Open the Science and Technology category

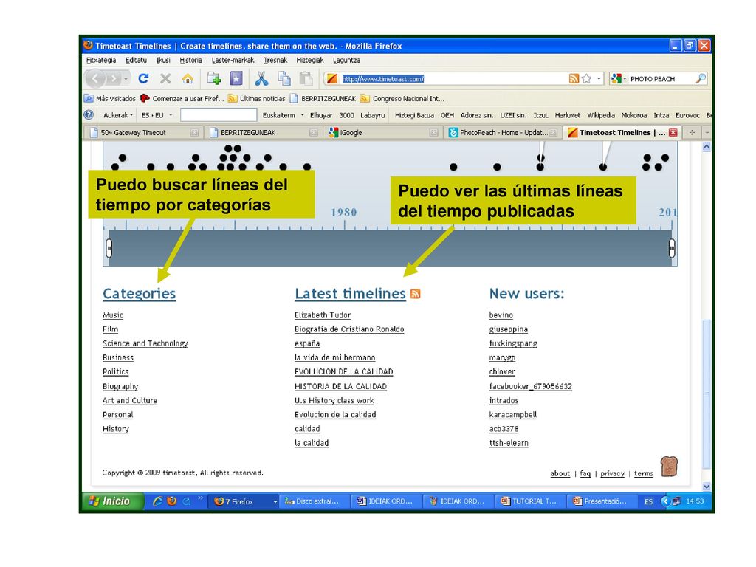145,343
